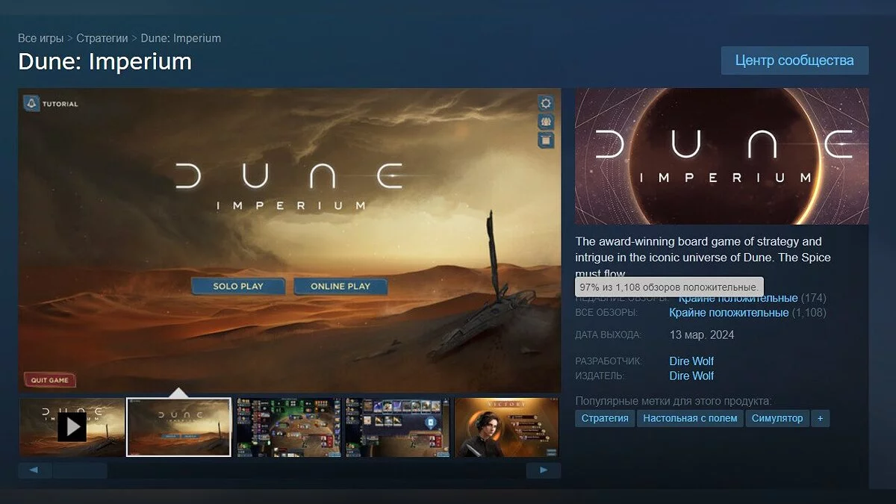
Task: Select the Стратегия tag
Action: 605,418
